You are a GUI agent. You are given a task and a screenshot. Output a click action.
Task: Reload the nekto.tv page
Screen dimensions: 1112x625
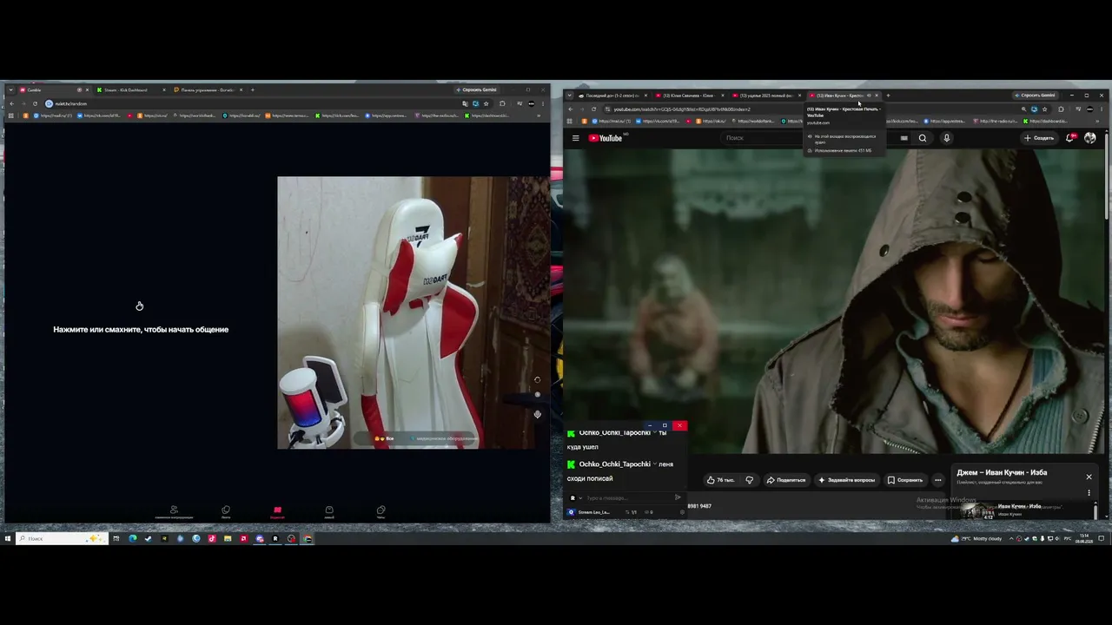click(36, 104)
